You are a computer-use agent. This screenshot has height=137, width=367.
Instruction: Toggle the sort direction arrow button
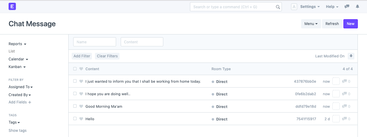[351, 56]
